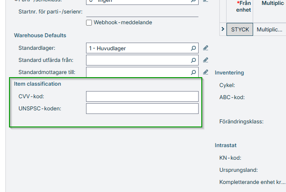Click search icon in the topmost field

tap(194, 1)
